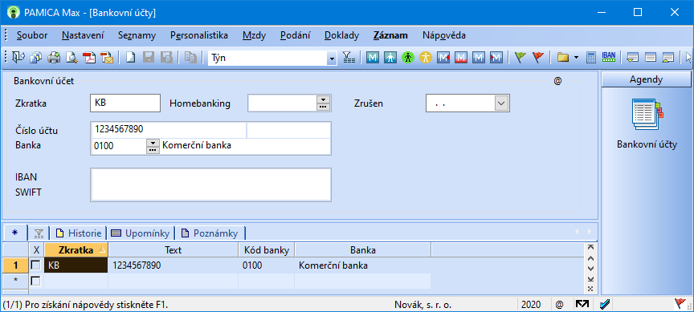The height and width of the screenshot is (312, 694).
Task: Click the Text column header
Action: pyautogui.click(x=173, y=250)
